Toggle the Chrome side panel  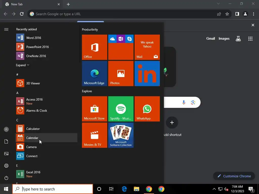point(237,14)
